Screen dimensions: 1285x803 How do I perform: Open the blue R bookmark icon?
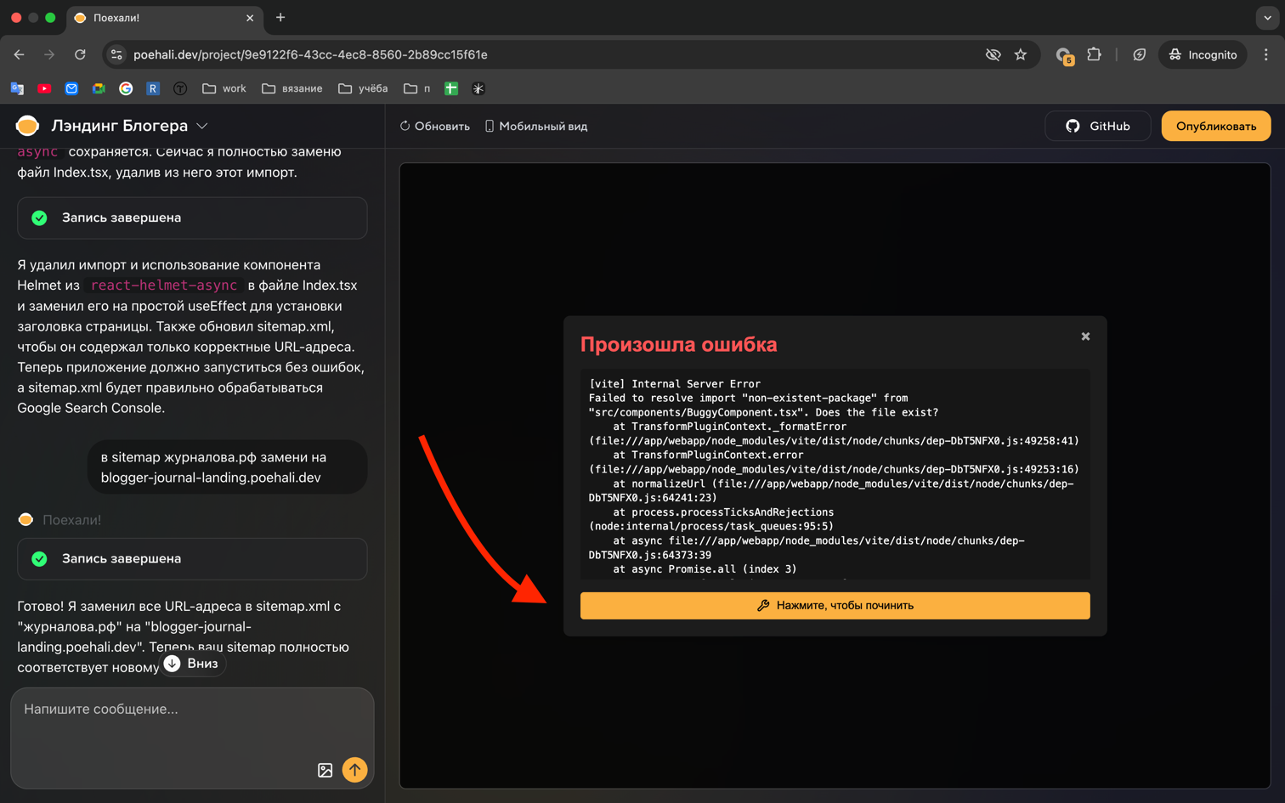click(153, 88)
